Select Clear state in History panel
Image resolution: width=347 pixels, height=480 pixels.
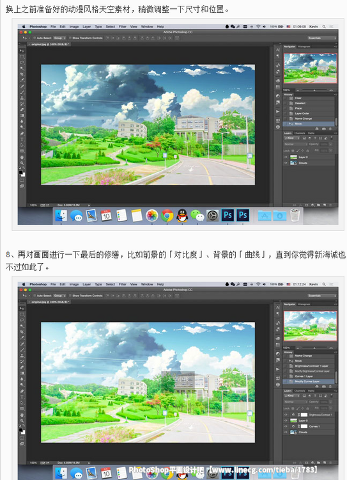click(x=309, y=98)
